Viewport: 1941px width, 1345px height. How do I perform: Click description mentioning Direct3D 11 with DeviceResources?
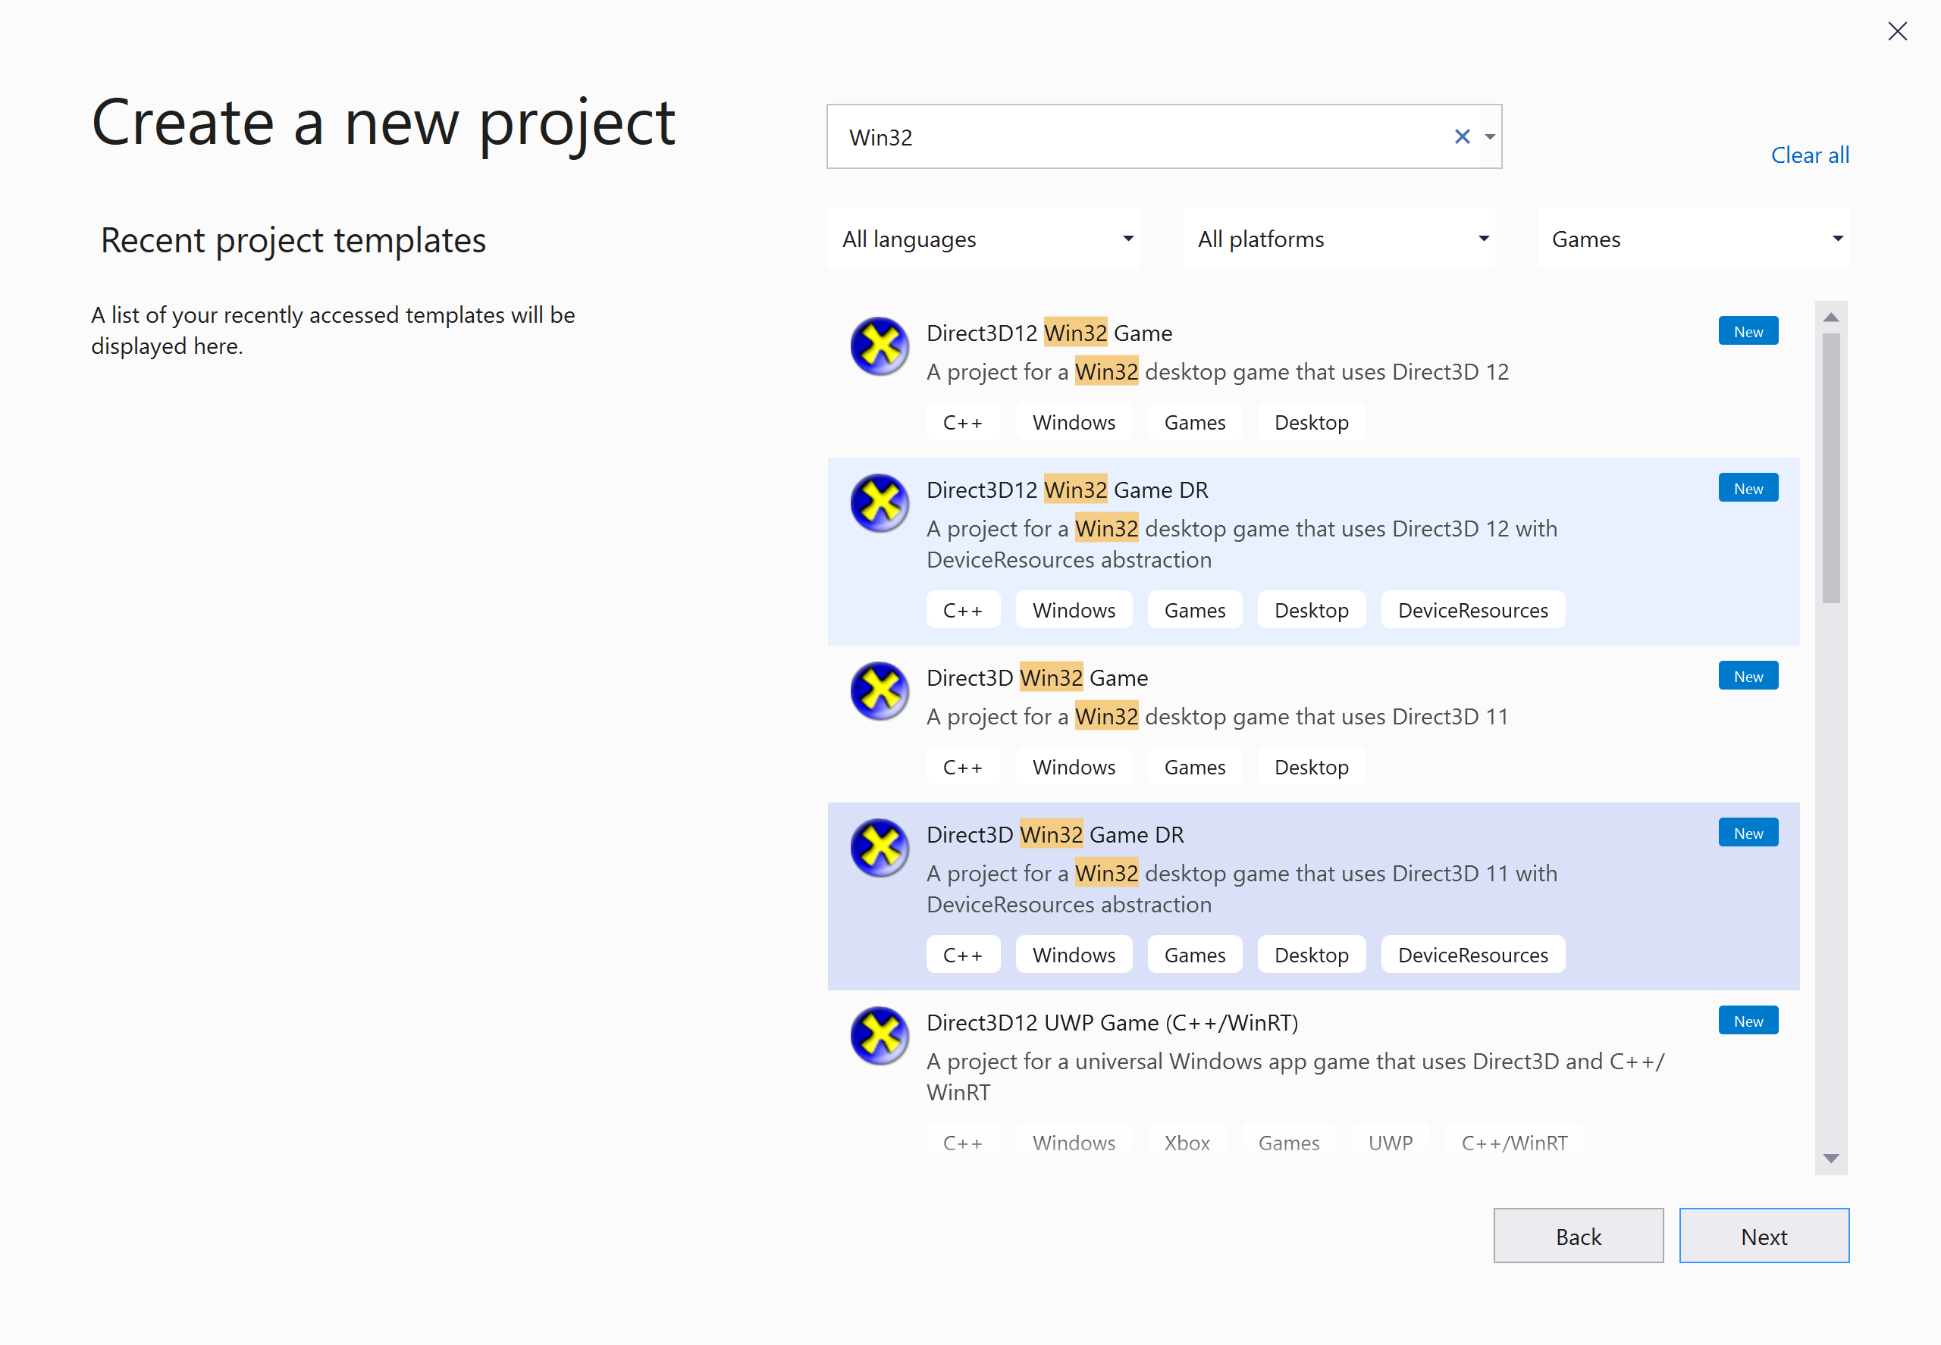click(1241, 888)
